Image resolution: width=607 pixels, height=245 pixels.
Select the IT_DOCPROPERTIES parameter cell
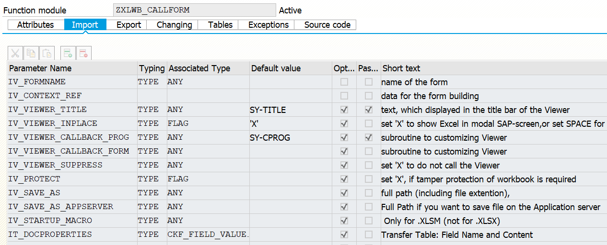click(x=72, y=234)
